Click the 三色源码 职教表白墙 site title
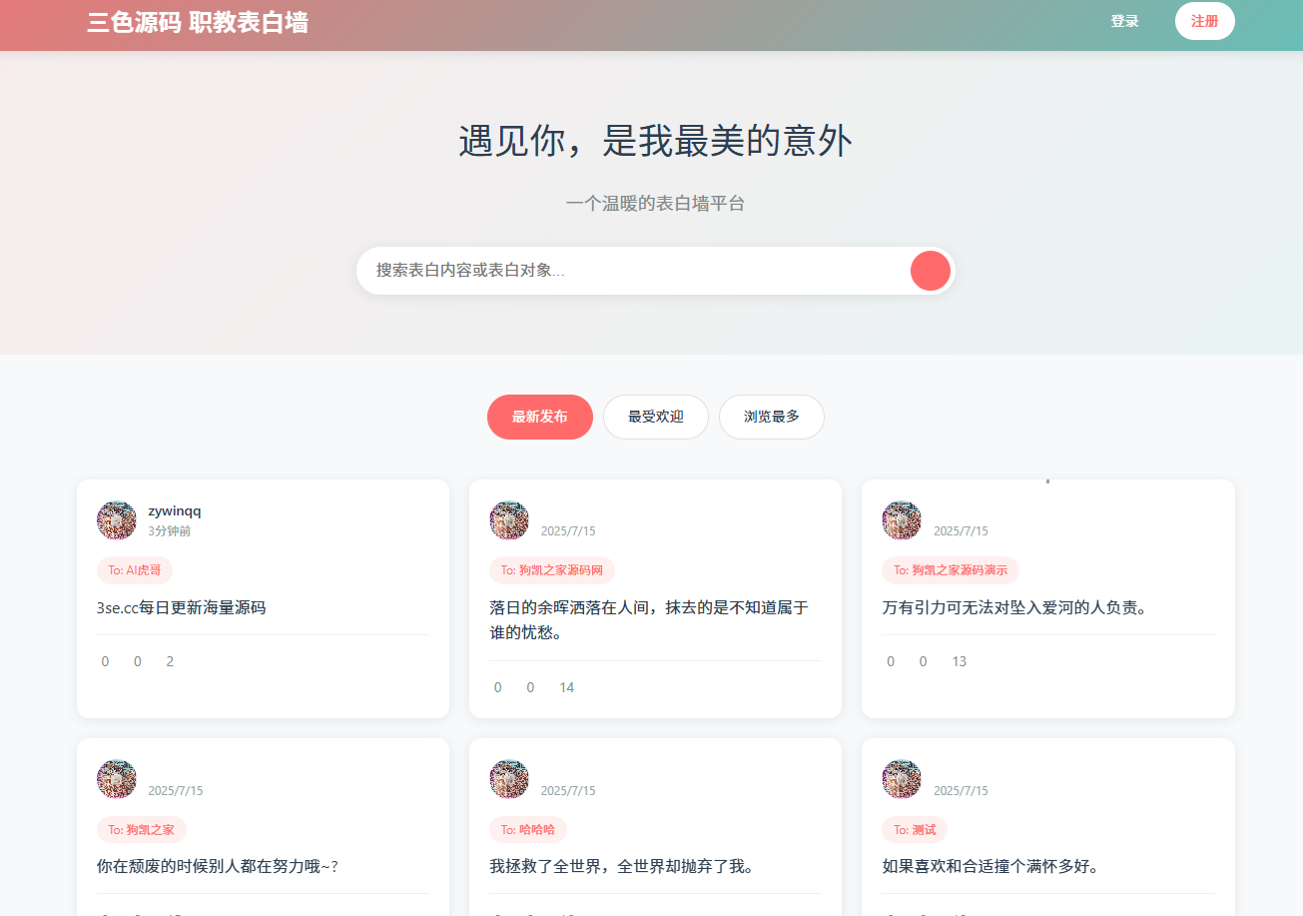The width and height of the screenshot is (1303, 916). (198, 22)
